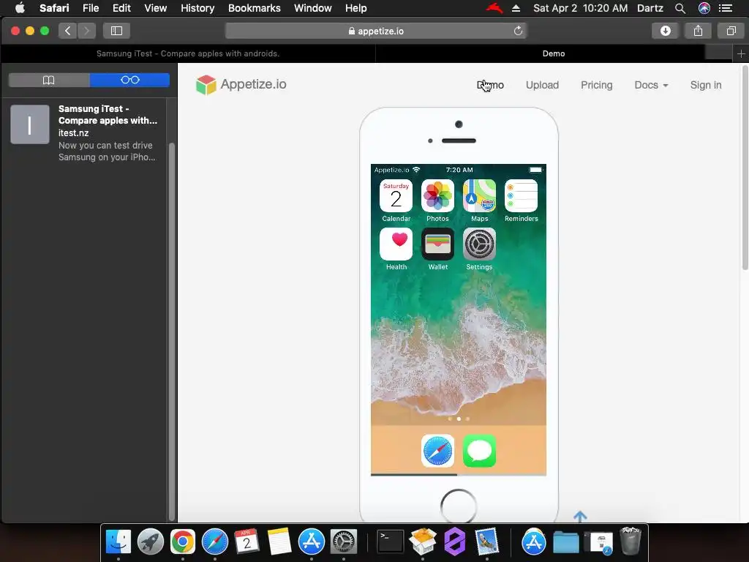Switch to Samsung iTest tab
The height and width of the screenshot is (562, 749).
tap(188, 53)
